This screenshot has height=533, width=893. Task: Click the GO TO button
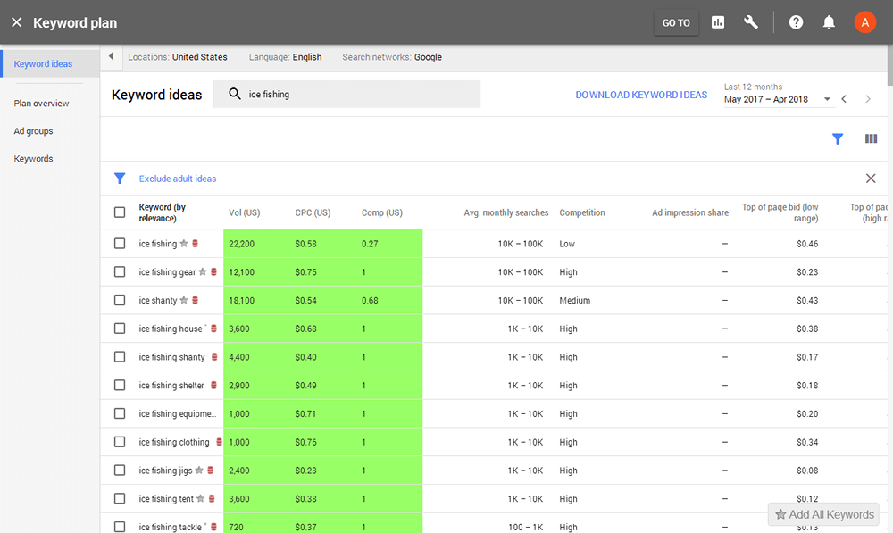click(676, 23)
